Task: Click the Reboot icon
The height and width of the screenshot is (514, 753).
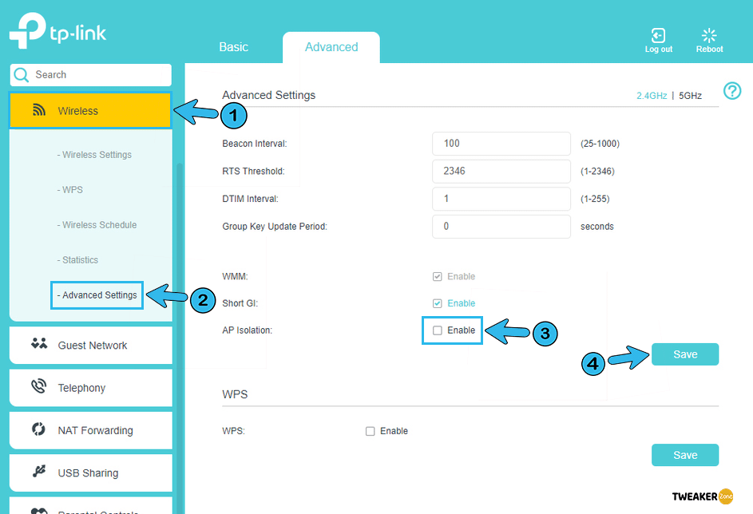Action: click(x=709, y=35)
